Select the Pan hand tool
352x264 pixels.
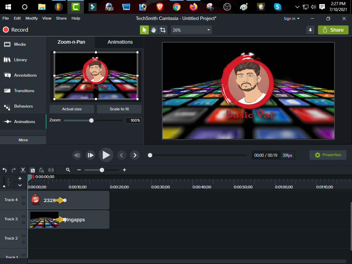pyautogui.click(x=154, y=30)
